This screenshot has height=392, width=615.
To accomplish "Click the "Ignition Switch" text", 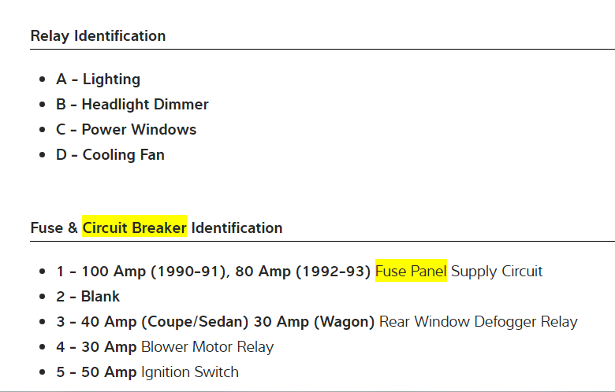I will pyautogui.click(x=189, y=372).
